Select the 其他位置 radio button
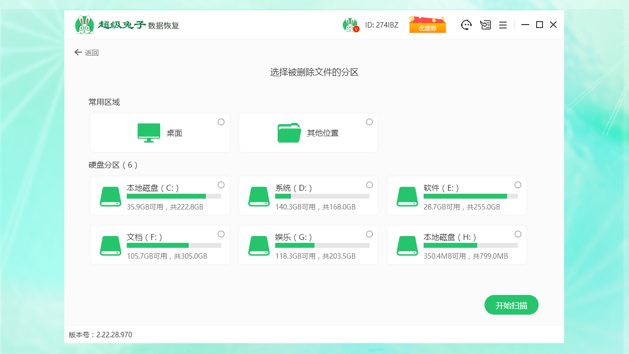This screenshot has width=629, height=354. click(370, 122)
